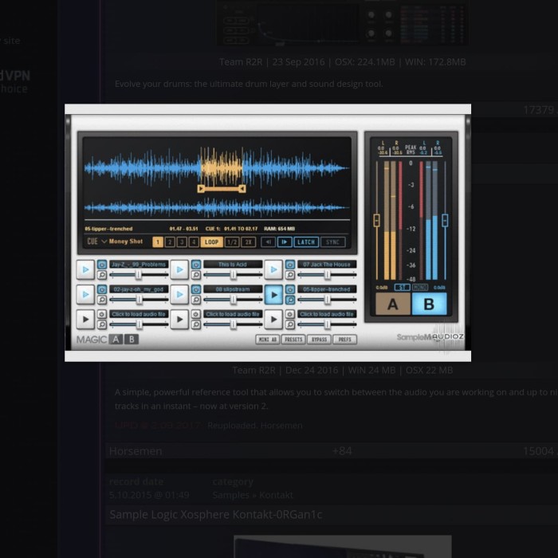Click magnifier icon for 08 slipstream
Viewport: 558px width, 558px height.
tap(196, 300)
